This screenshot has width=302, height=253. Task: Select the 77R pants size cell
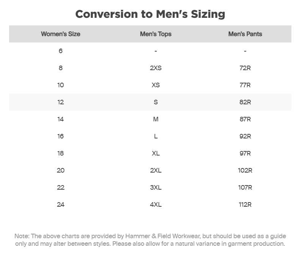click(x=245, y=85)
